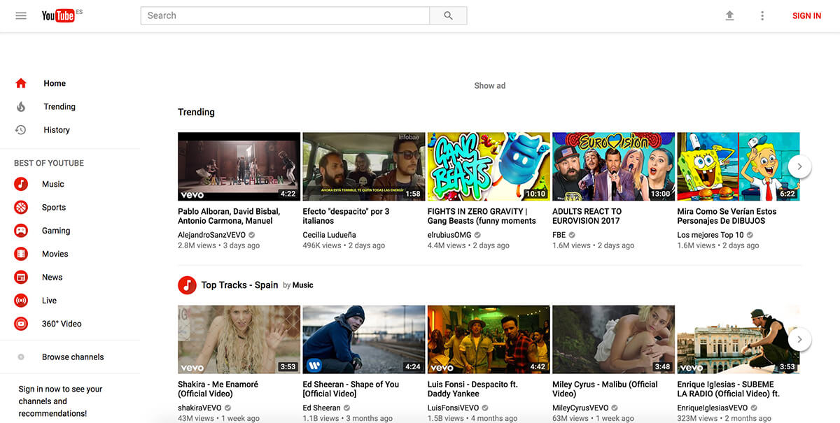Expand Trending row with next arrow
Image resolution: width=840 pixels, height=423 pixels.
799,166
